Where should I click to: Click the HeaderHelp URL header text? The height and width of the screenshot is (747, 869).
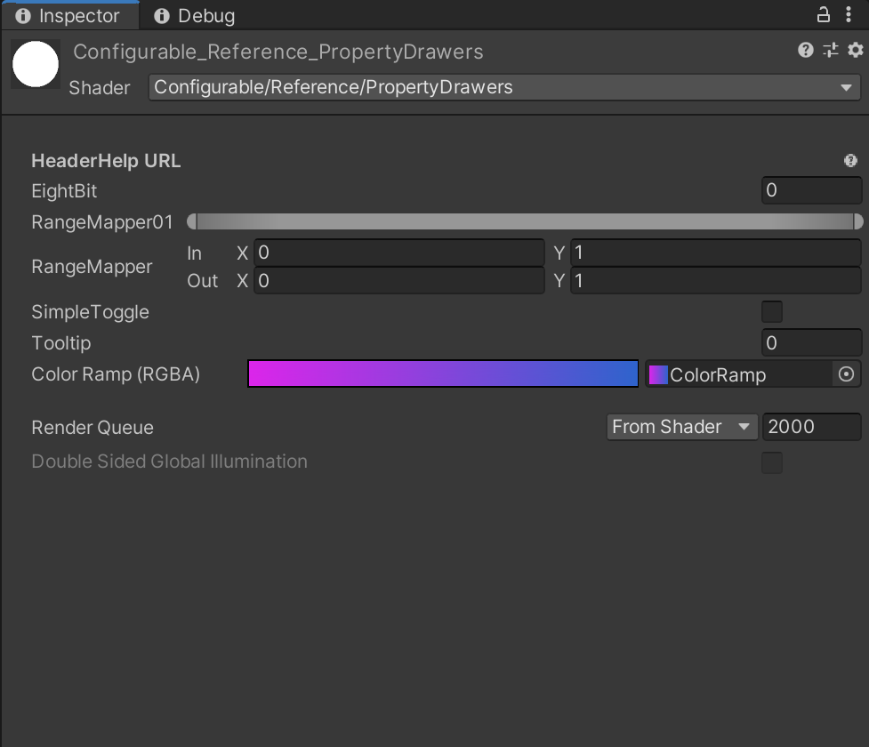click(x=106, y=161)
